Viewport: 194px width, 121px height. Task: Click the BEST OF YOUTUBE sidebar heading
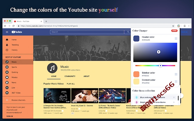pos(13,57)
